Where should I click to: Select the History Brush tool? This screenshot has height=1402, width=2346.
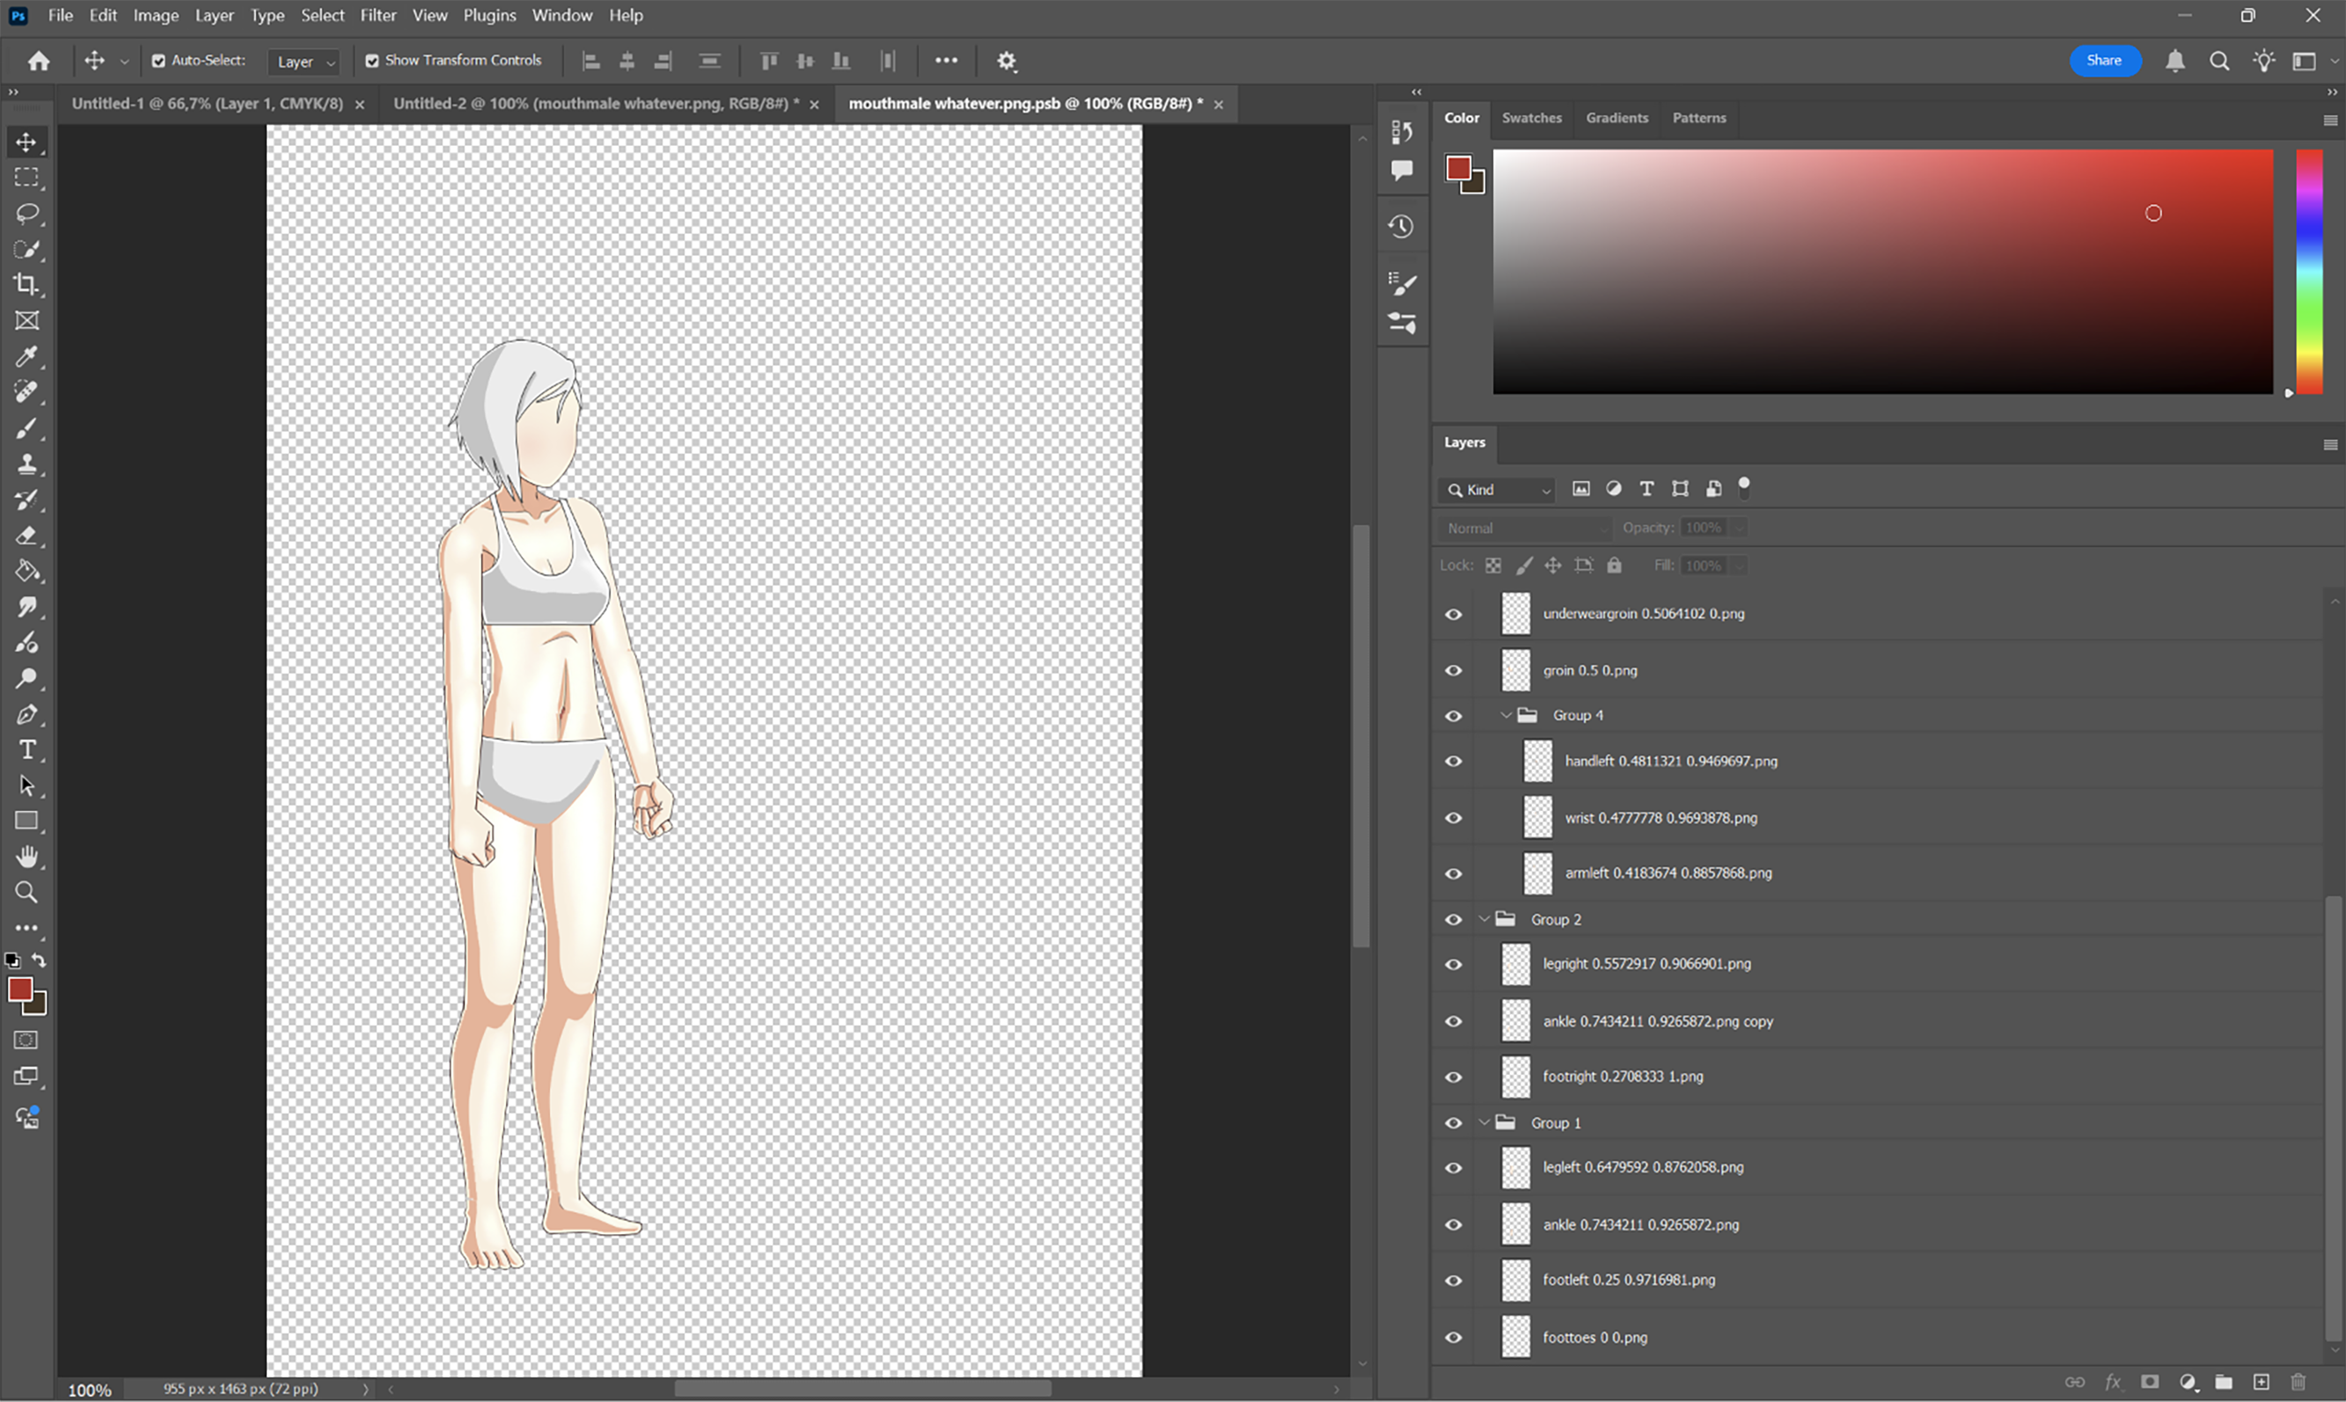tap(26, 500)
